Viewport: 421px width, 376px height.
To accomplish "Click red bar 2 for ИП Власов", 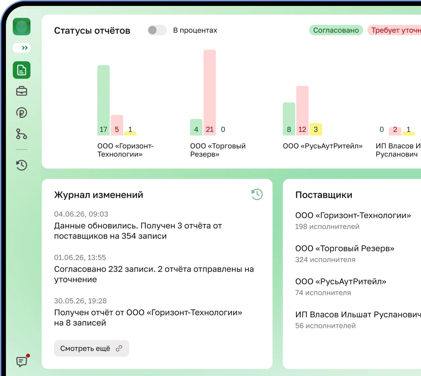I will tap(395, 131).
